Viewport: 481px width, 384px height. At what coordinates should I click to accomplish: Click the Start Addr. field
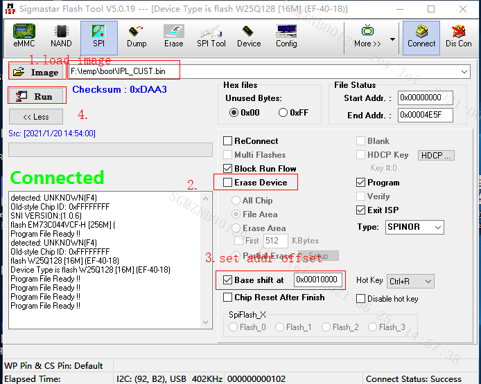pos(425,98)
